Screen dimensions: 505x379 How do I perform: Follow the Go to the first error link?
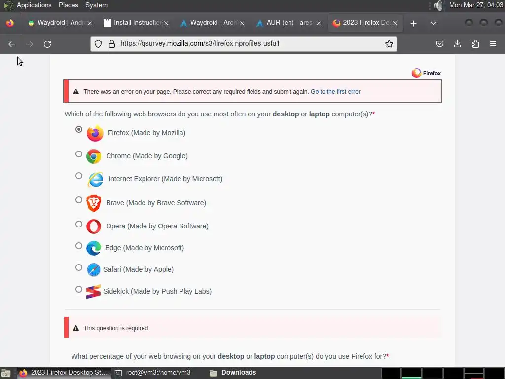335,92
